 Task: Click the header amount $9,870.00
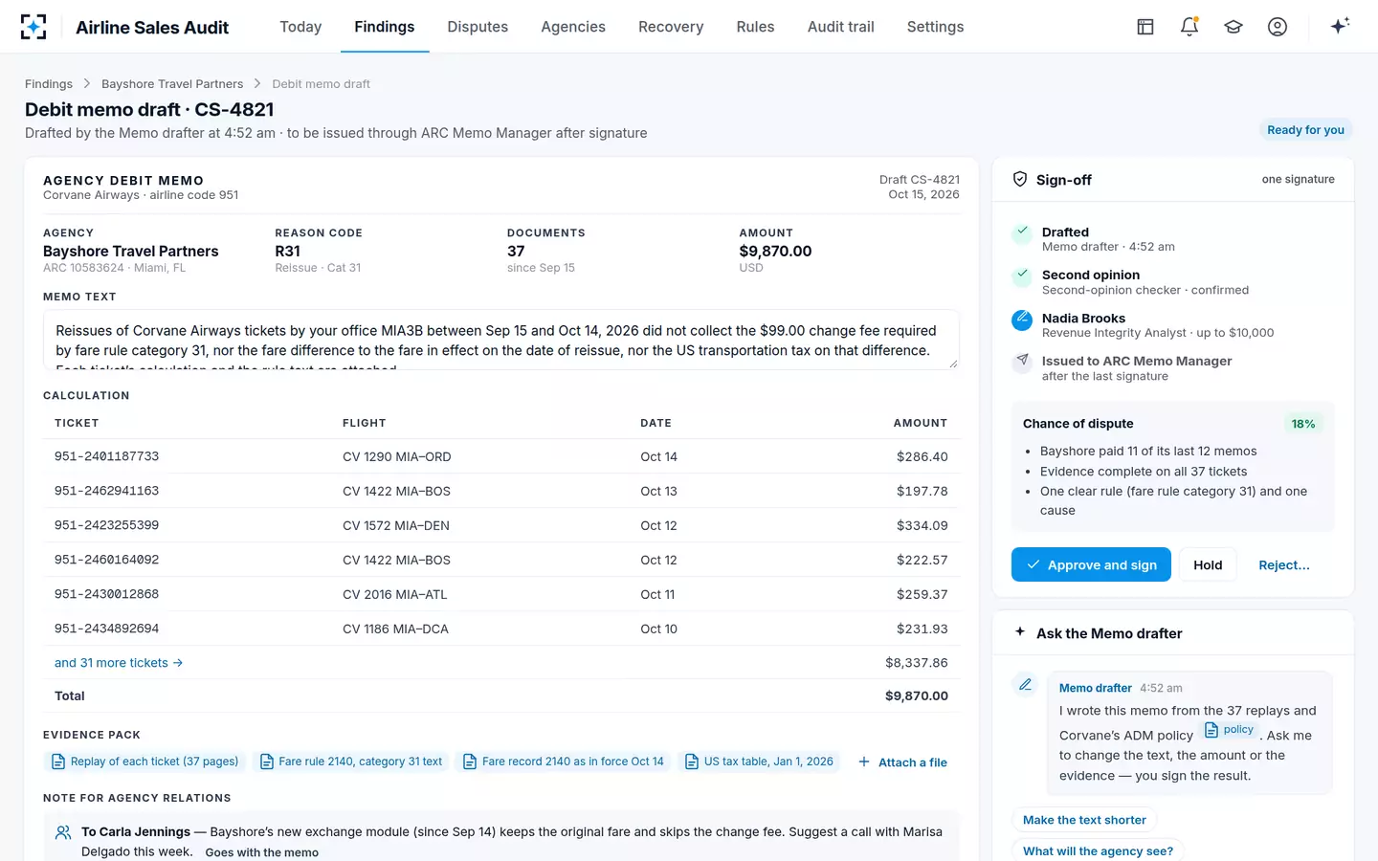tap(775, 252)
